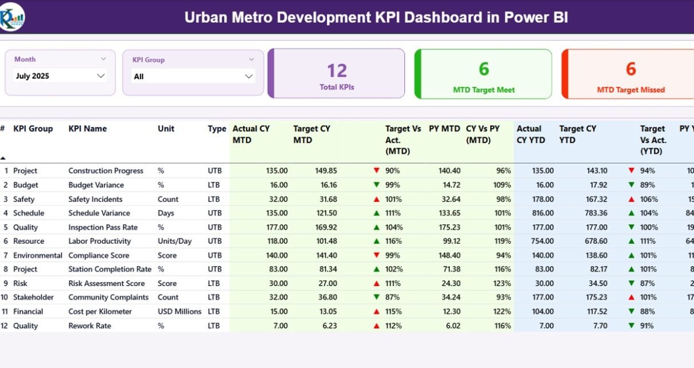The width and height of the screenshot is (694, 368).
Task: Sort by the Actual CY MTD column header
Action: click(251, 134)
